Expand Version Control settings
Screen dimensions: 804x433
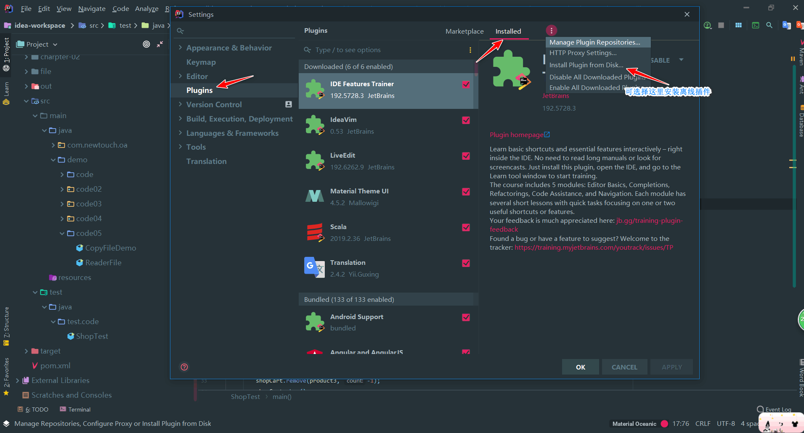[x=180, y=104]
